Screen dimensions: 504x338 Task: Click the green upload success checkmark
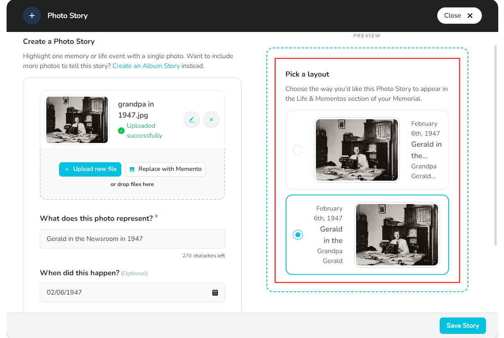[x=121, y=130]
